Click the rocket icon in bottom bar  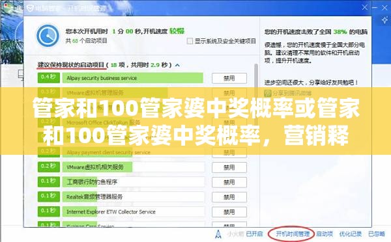point(218,234)
